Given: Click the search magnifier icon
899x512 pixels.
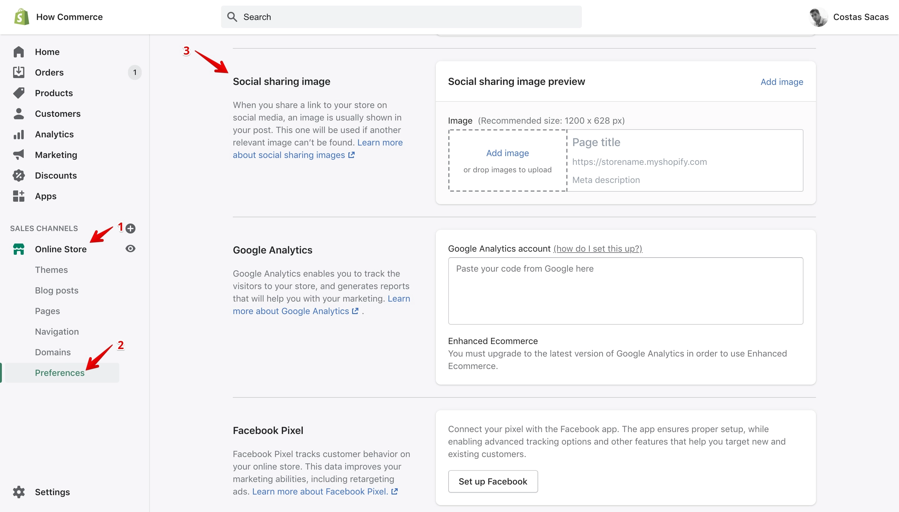Looking at the screenshot, I should pyautogui.click(x=232, y=17).
